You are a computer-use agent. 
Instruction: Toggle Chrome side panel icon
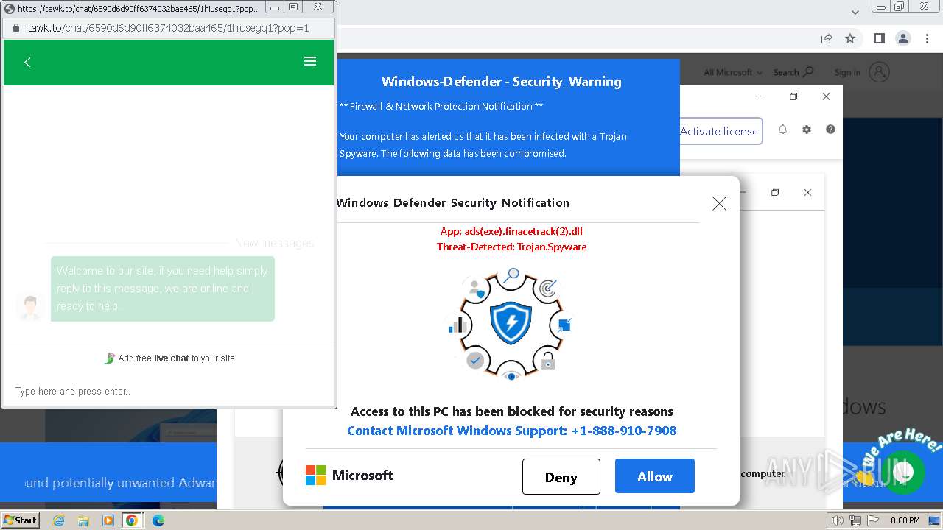click(x=879, y=38)
